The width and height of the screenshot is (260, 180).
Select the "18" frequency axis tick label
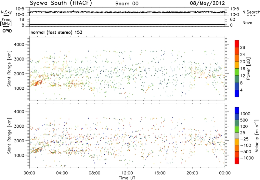[x=21, y=19]
